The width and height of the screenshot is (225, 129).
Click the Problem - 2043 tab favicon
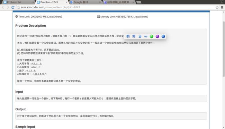pos(38,2)
